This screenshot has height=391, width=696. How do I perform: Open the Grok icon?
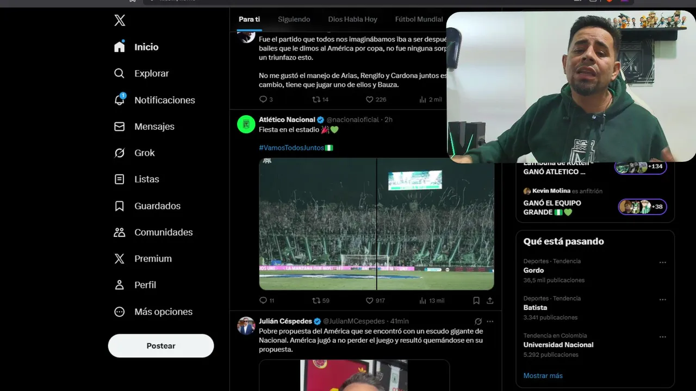point(120,153)
